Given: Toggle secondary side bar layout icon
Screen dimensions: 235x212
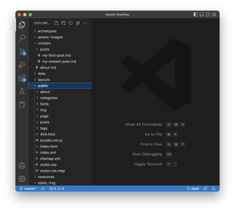Looking at the screenshot, I should pyautogui.click(x=208, y=14).
